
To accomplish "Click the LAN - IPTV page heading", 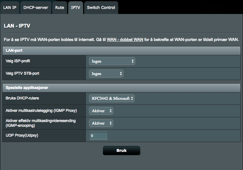I will coord(17,26).
